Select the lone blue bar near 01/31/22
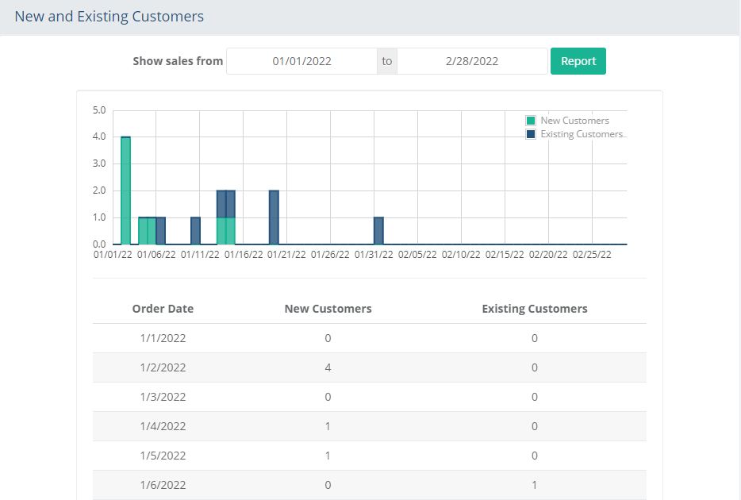This screenshot has width=741, height=500. point(378,231)
